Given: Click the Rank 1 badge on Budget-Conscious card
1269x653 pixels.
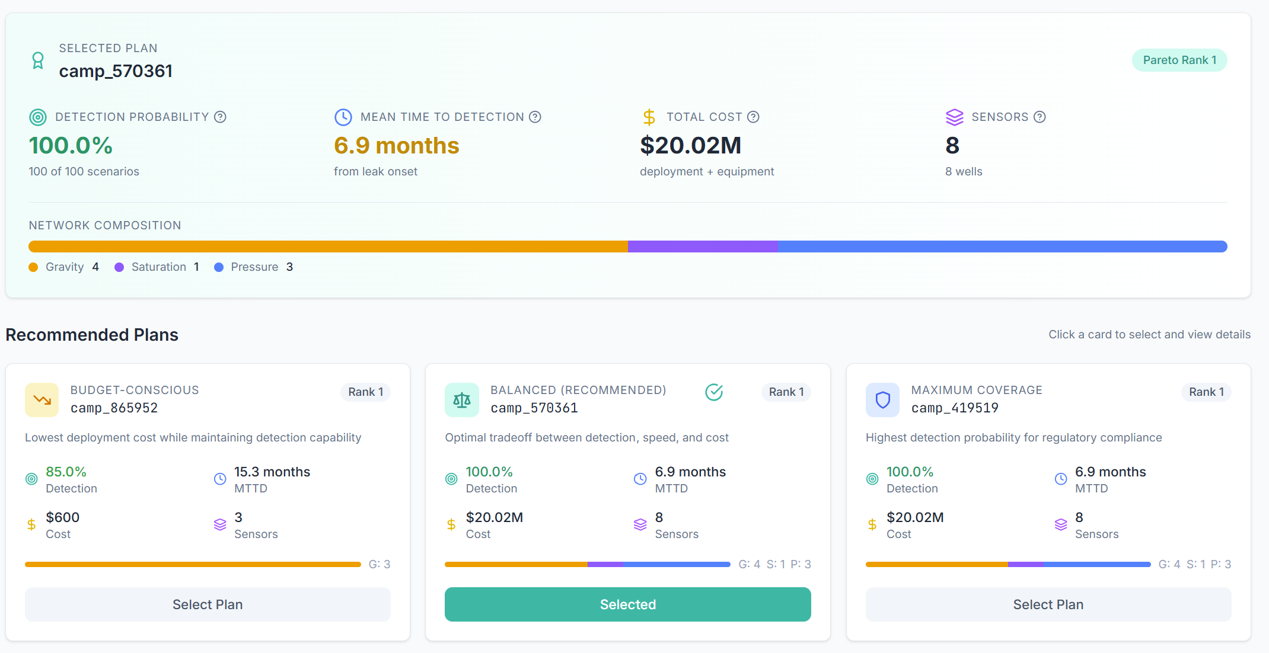Looking at the screenshot, I should click(365, 392).
